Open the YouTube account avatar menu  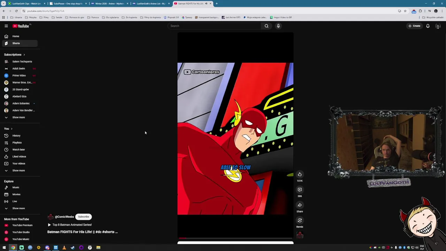tap(438, 26)
